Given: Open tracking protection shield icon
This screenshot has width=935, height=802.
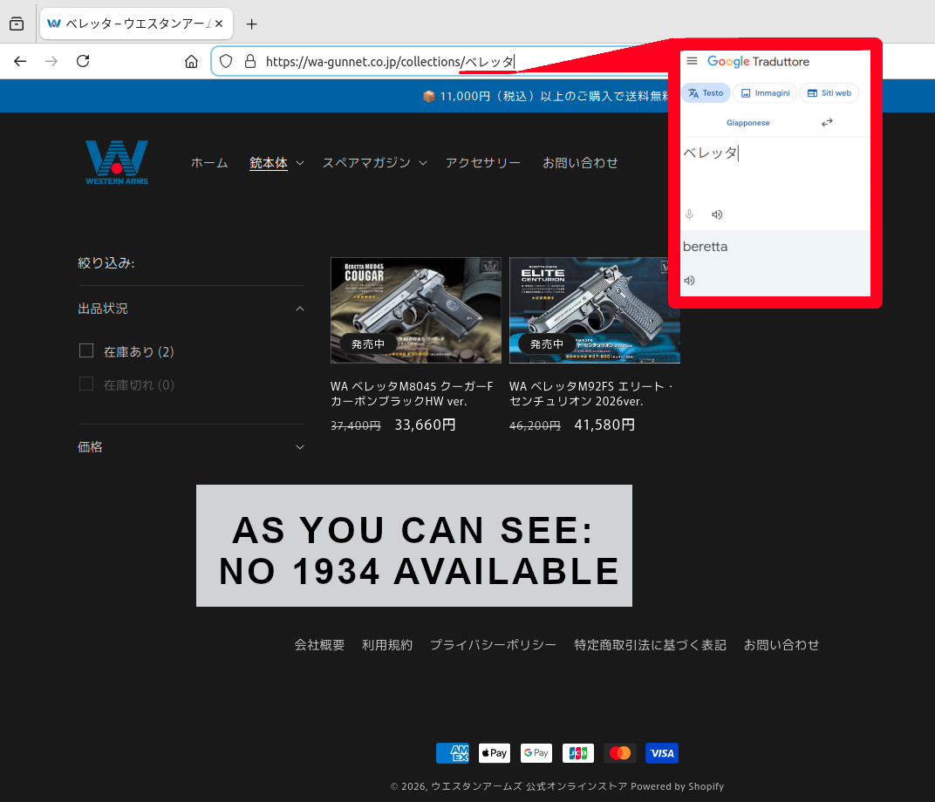Looking at the screenshot, I should (x=226, y=61).
